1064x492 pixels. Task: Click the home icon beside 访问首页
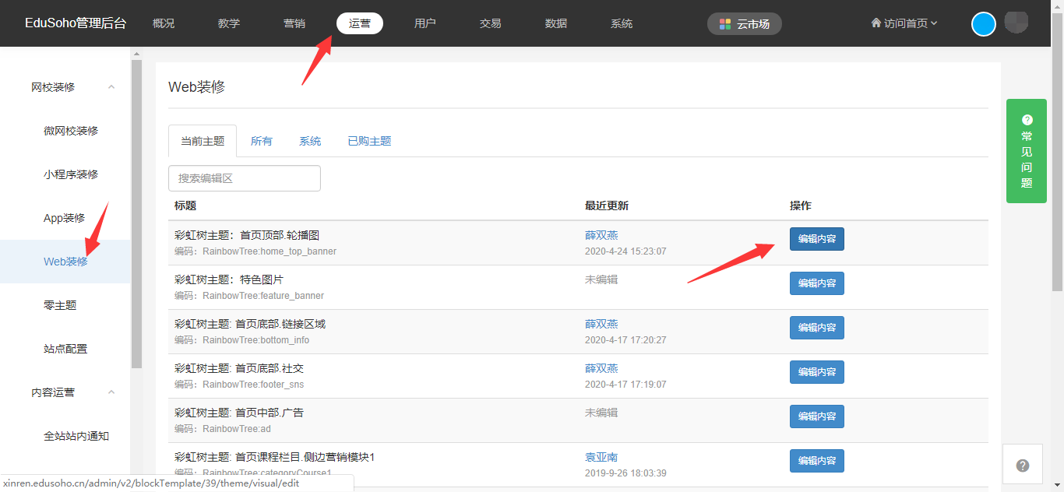tap(876, 23)
